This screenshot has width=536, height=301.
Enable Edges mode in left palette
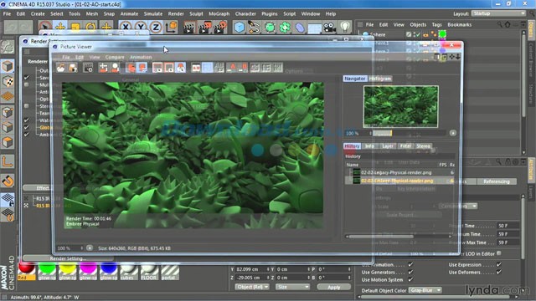pyautogui.click(x=8, y=127)
